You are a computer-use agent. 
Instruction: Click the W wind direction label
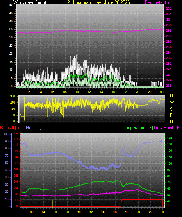(172, 102)
